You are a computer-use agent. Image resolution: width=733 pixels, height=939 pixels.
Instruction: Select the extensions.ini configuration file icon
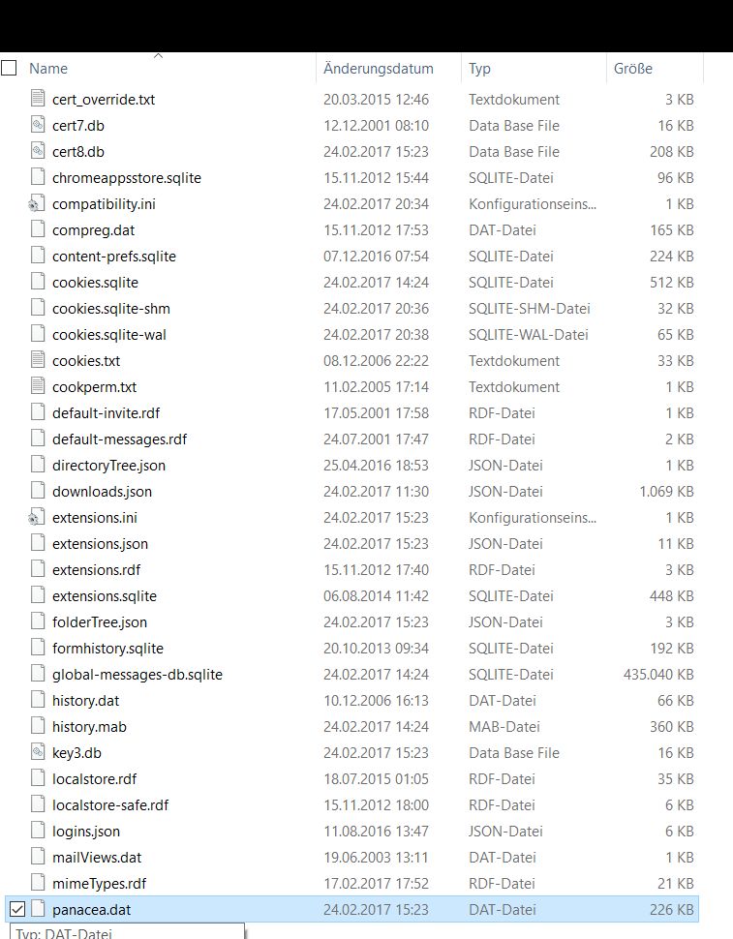tap(37, 517)
